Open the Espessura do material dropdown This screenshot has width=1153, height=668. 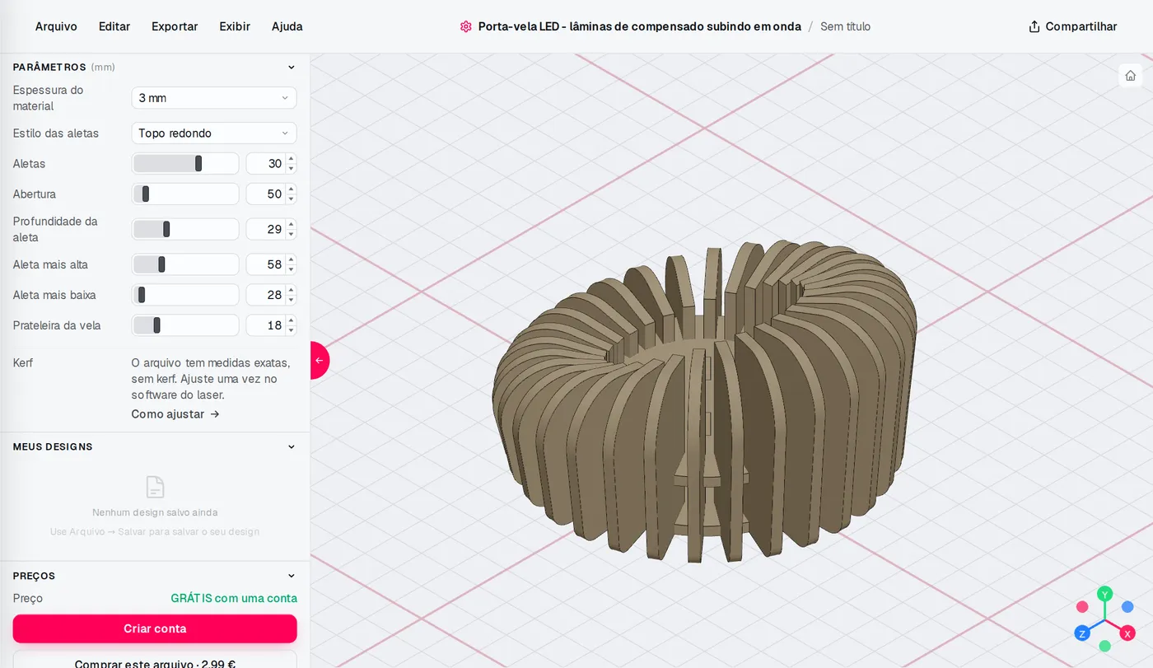pos(214,98)
